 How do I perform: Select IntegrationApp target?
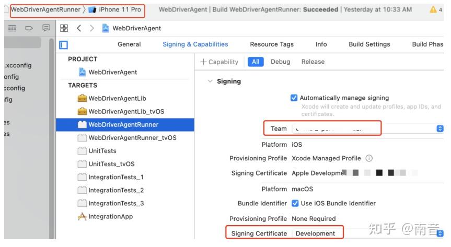(110, 217)
